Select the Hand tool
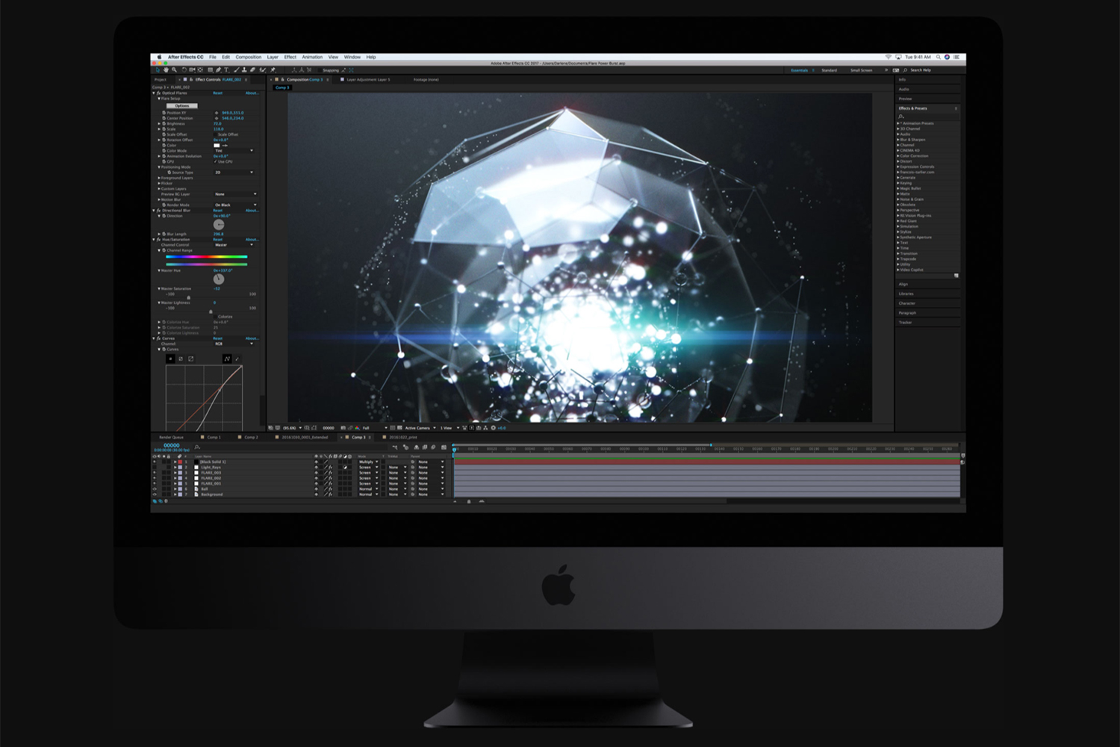1120x747 pixels. [166, 70]
